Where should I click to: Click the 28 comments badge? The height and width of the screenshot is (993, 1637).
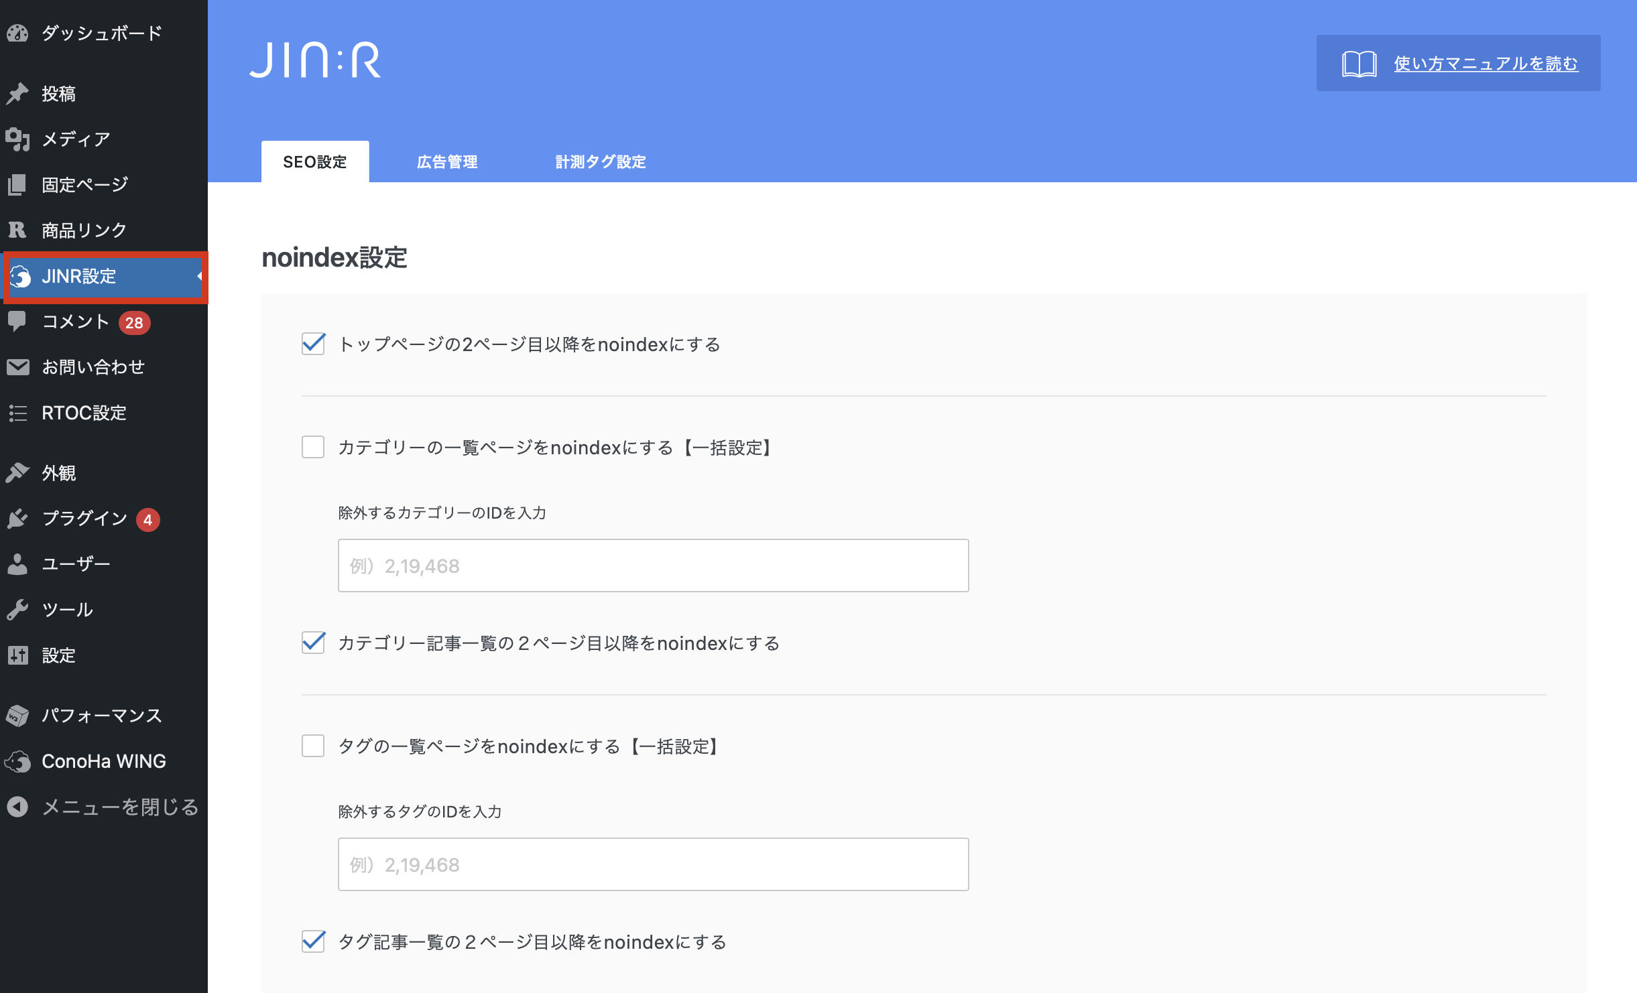click(134, 323)
